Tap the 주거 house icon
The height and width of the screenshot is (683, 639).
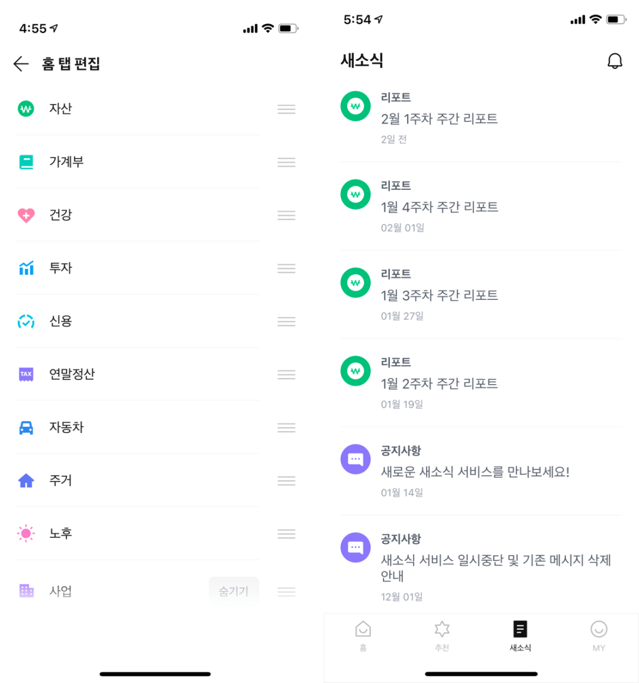coord(26,481)
